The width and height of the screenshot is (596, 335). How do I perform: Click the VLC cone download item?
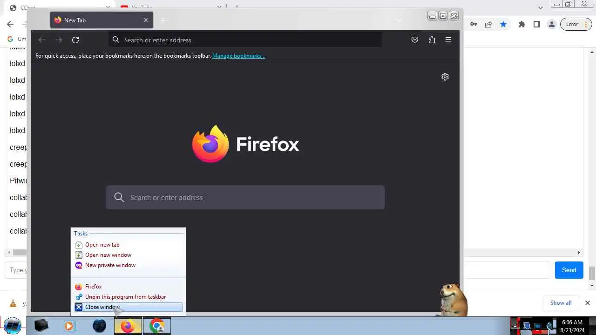coord(13,303)
